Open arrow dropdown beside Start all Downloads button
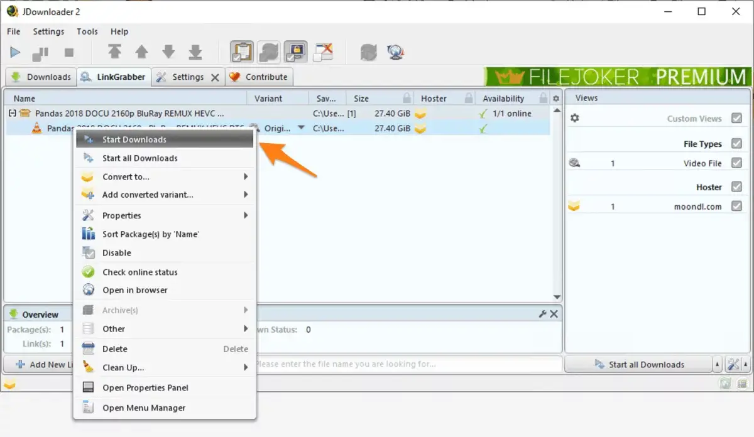Screen dimensions: 754x437 [718, 364]
